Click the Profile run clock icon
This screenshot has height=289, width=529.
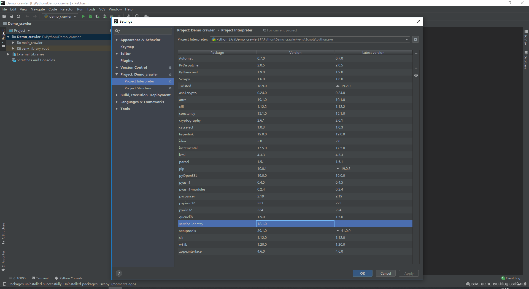104,16
